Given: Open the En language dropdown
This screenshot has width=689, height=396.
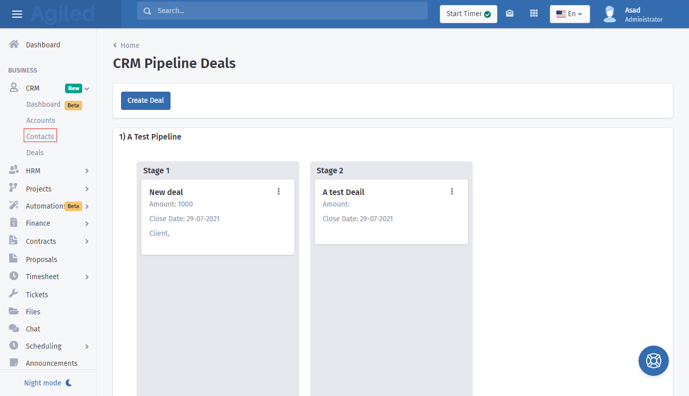Looking at the screenshot, I should tap(569, 14).
